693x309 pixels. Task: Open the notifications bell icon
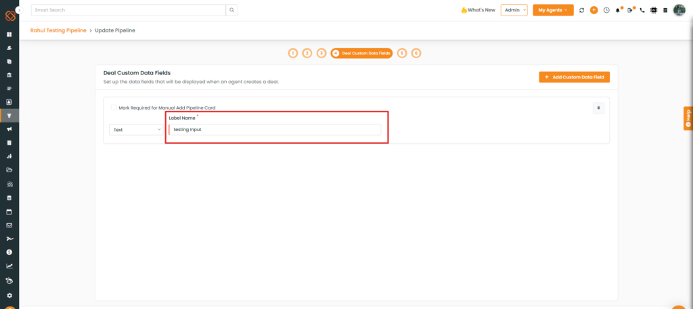tap(618, 10)
